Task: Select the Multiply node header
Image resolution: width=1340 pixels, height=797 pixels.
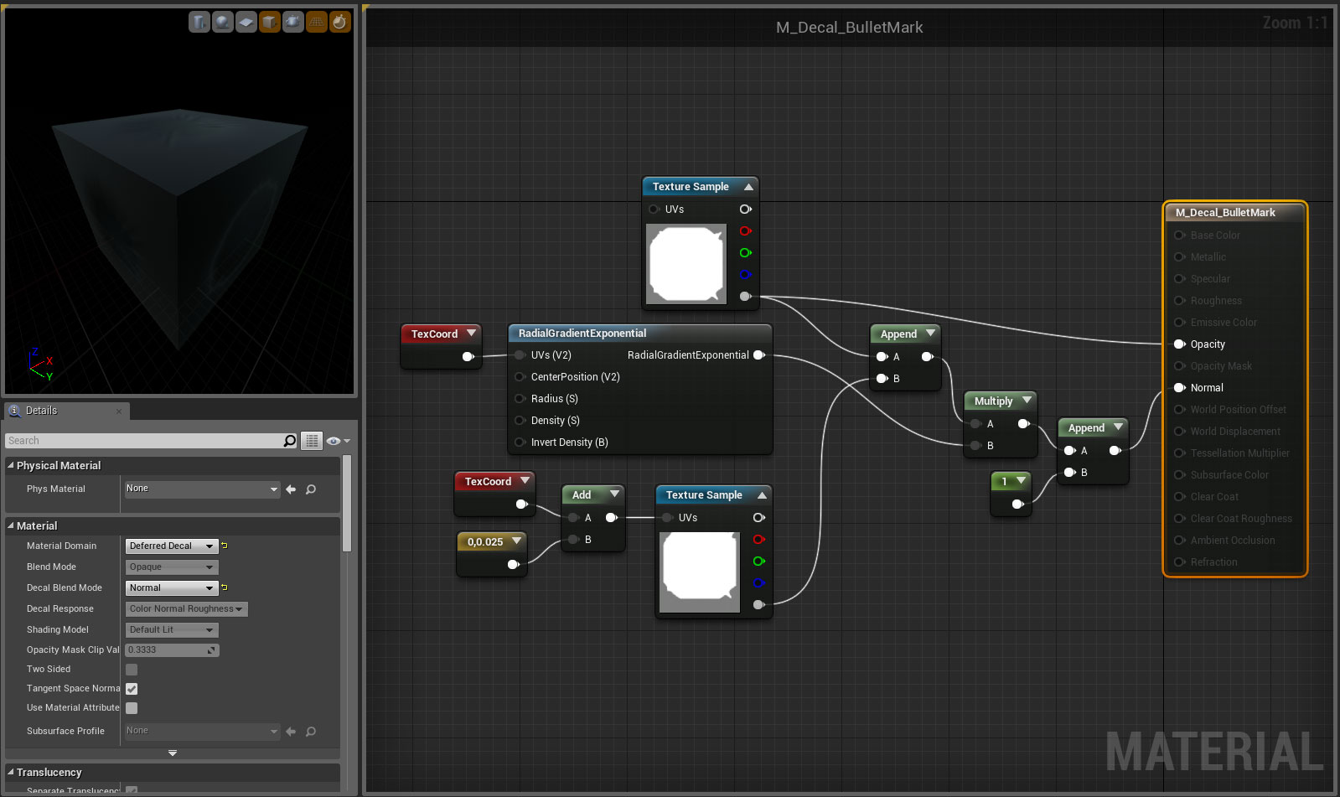Action: pos(1001,401)
